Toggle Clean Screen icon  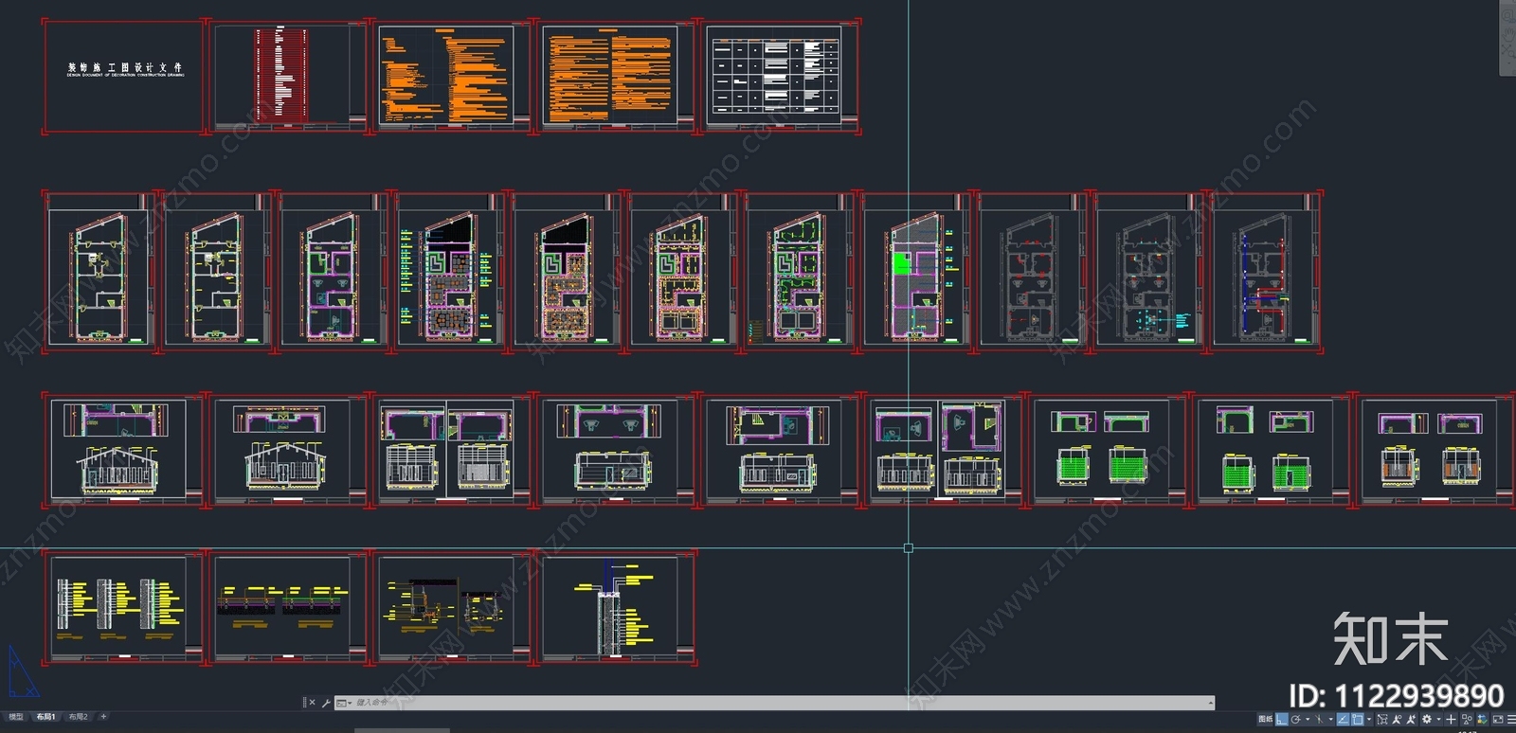coord(1498,719)
